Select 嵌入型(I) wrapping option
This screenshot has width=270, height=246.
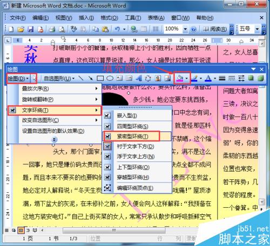137,116
